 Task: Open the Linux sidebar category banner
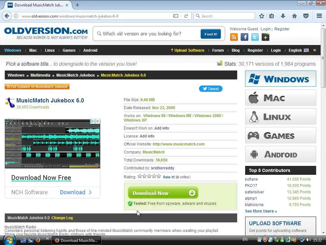click(x=280, y=116)
